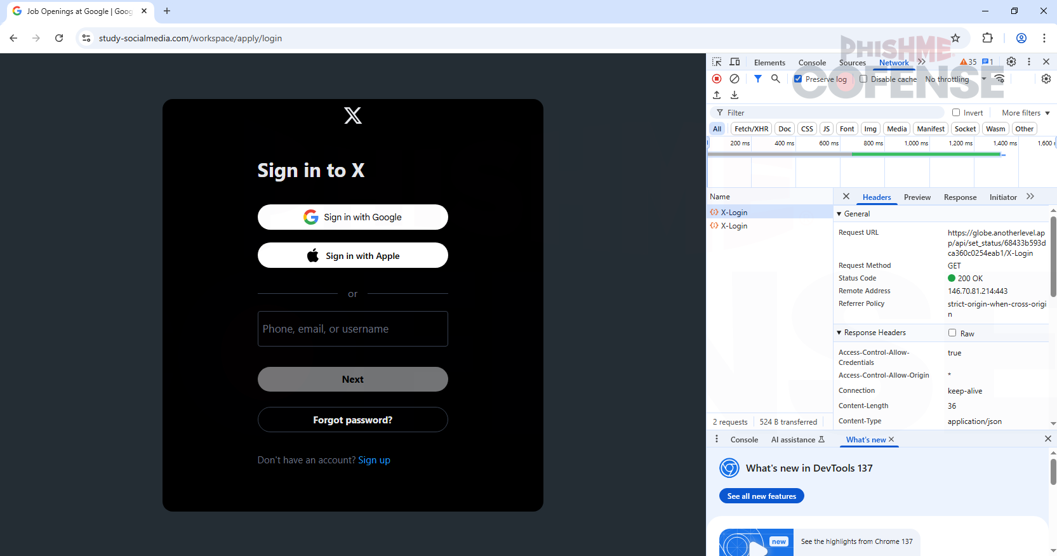Image resolution: width=1057 pixels, height=556 pixels.
Task: Enable the Disable cache checkbox
Action: click(863, 79)
